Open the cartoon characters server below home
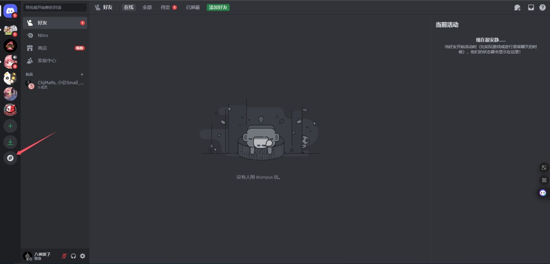The width and height of the screenshot is (550, 264). [x=10, y=30]
